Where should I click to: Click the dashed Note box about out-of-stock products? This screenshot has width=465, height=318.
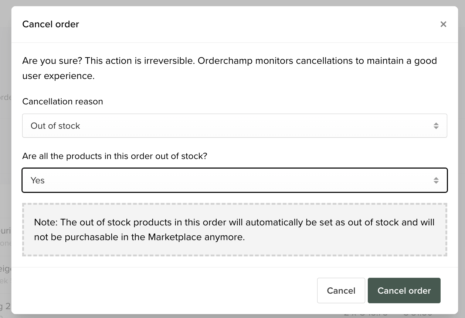(x=235, y=229)
